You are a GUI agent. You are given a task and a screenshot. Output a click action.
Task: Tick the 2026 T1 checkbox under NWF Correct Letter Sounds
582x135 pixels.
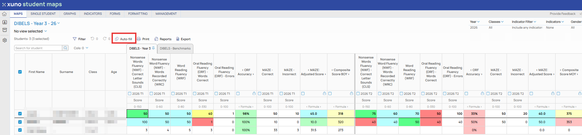(130, 94)
